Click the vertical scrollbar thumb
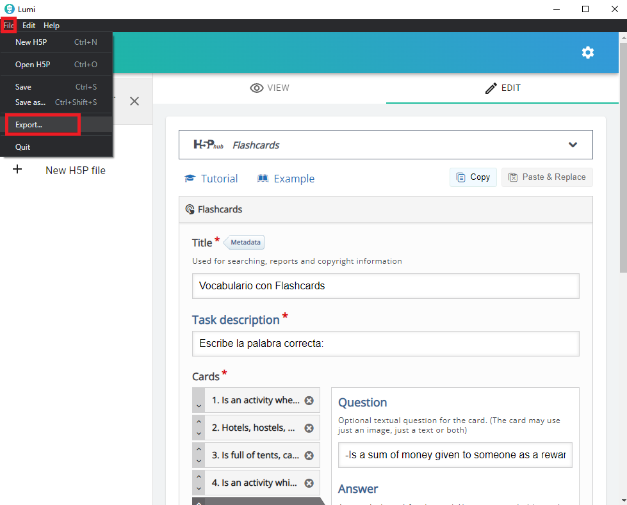The image size is (627, 505). click(622, 154)
